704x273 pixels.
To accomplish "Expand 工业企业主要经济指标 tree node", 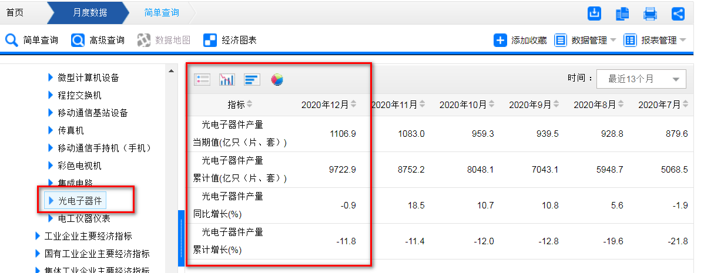I will tap(88, 236).
